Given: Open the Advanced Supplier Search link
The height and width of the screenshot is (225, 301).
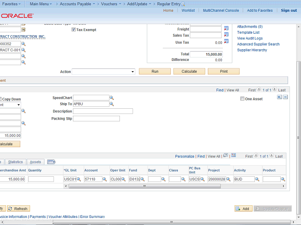Looking at the screenshot, I should (x=258, y=45).
